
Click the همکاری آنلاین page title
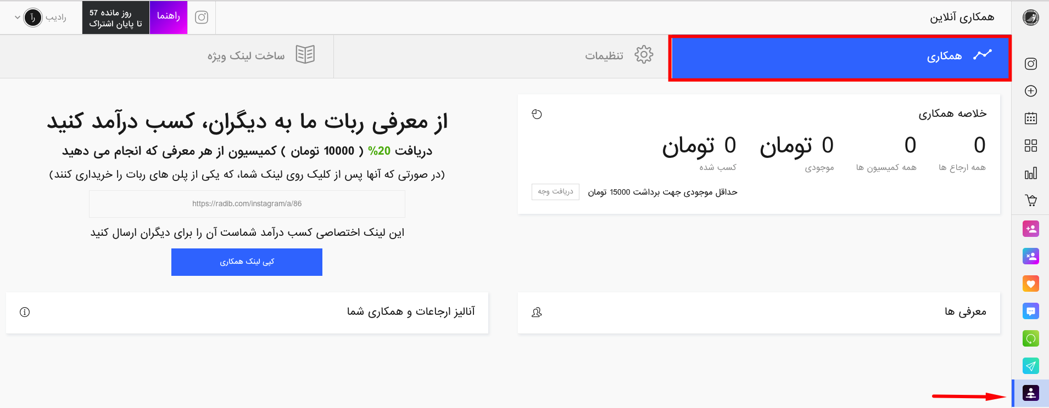962,18
